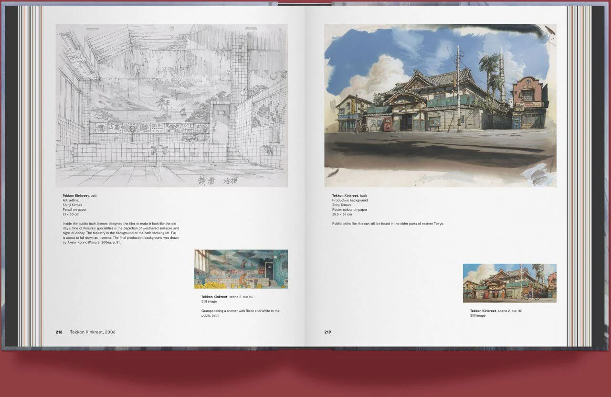
Task: Click the painted bathhouse exterior background
Action: point(440,106)
